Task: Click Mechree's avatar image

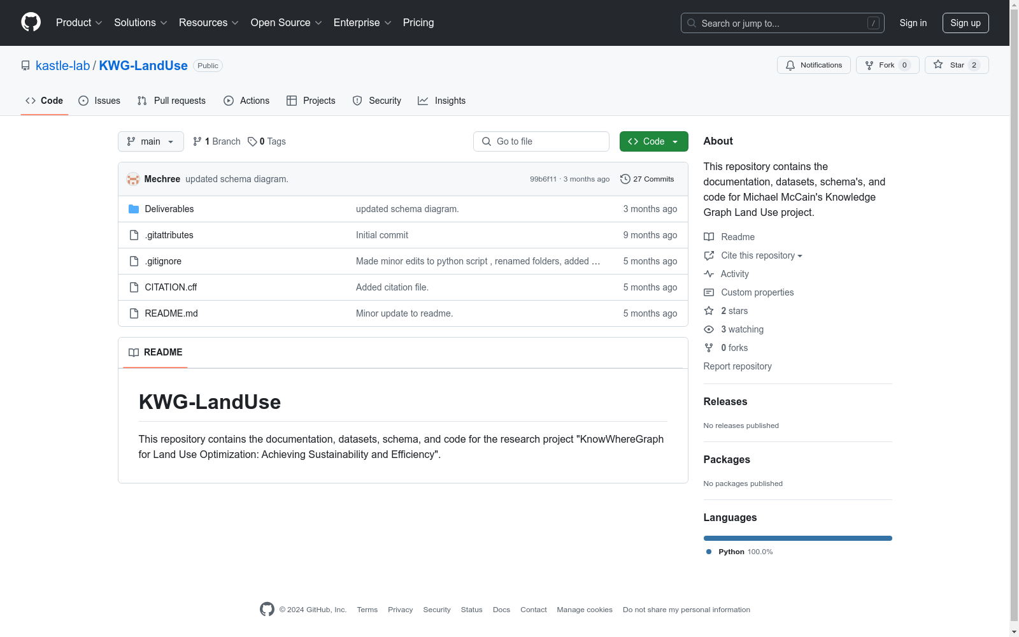Action: click(x=133, y=179)
